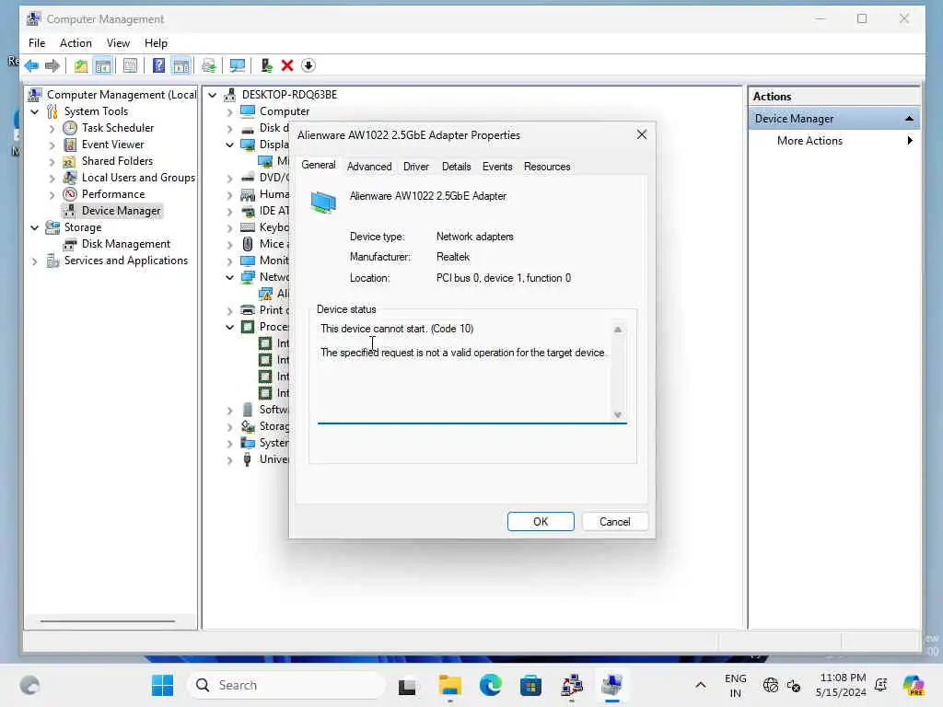Open the View menu
The width and height of the screenshot is (943, 707).
118,42
